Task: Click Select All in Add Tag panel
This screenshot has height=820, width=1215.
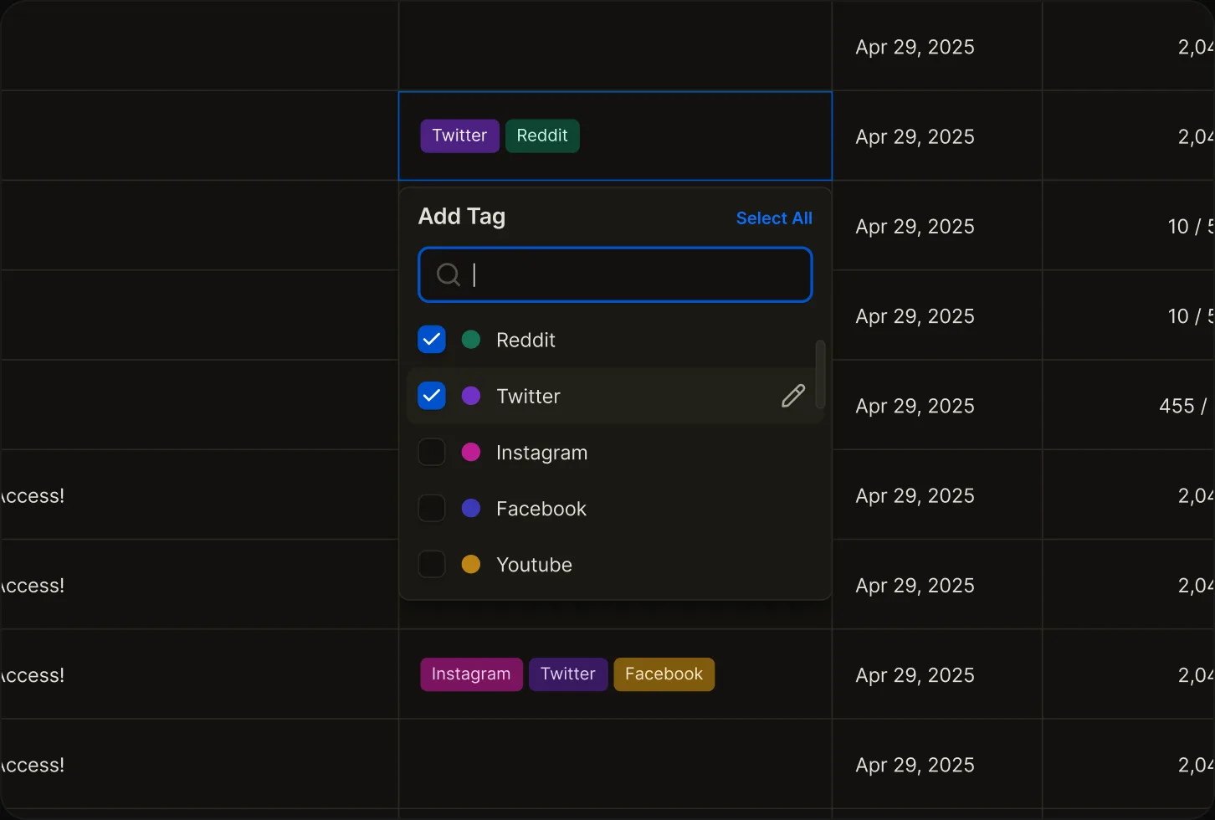Action: pos(774,218)
